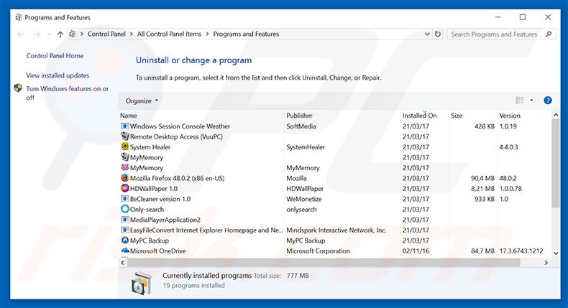Screen dimensions: 568x308
Task: Click scroll left arrow of list
Action: 122,263
